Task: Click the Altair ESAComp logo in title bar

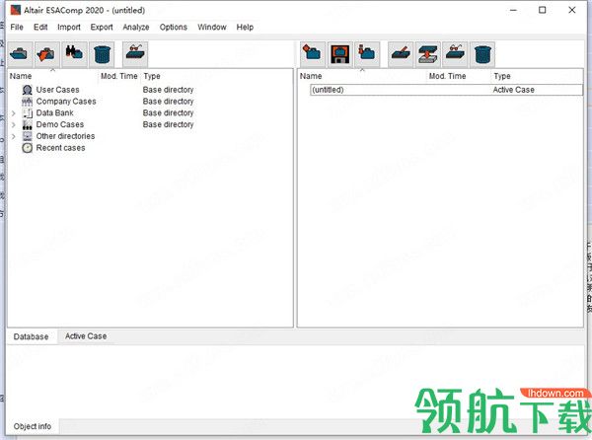Action: pos(16,10)
